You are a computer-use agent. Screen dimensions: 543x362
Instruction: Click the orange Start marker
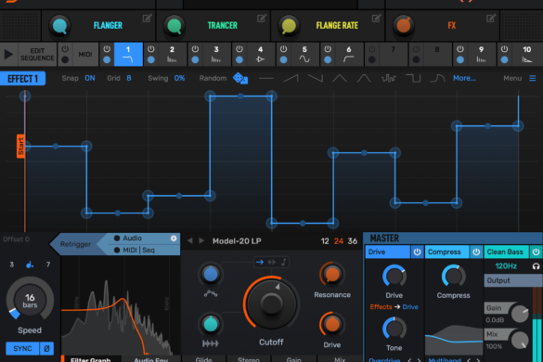(x=20, y=146)
